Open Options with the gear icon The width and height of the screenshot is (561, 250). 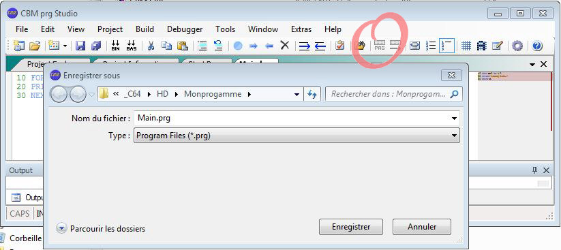pos(517,46)
